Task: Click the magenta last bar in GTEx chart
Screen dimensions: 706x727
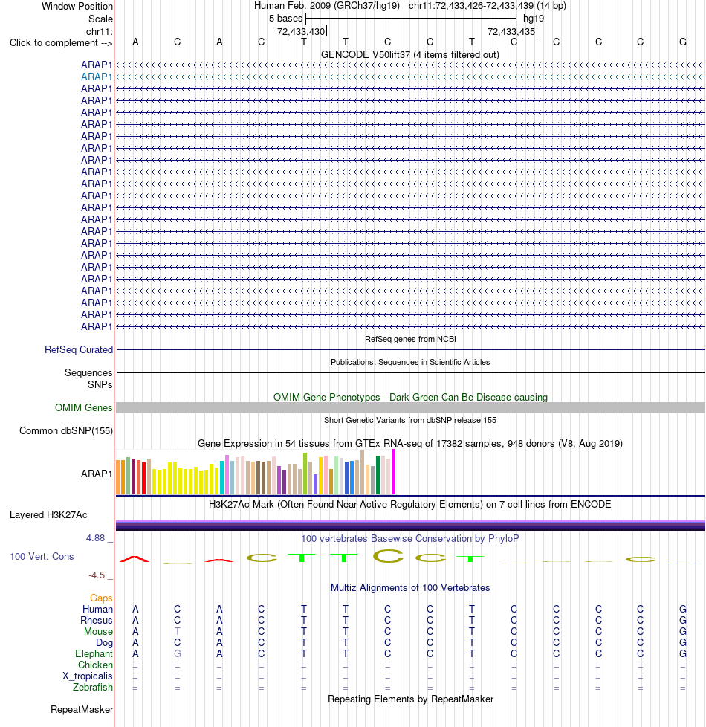Action: click(394, 471)
